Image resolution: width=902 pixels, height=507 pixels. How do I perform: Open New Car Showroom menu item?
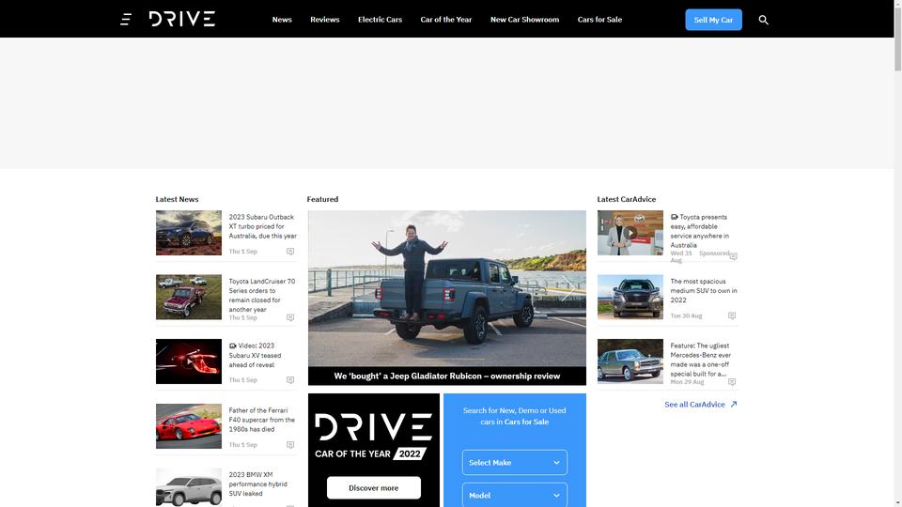click(524, 20)
